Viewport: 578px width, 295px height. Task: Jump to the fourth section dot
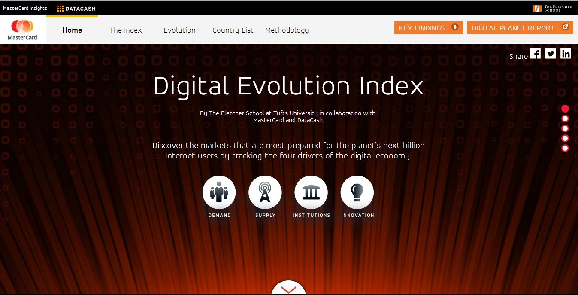coord(565,138)
